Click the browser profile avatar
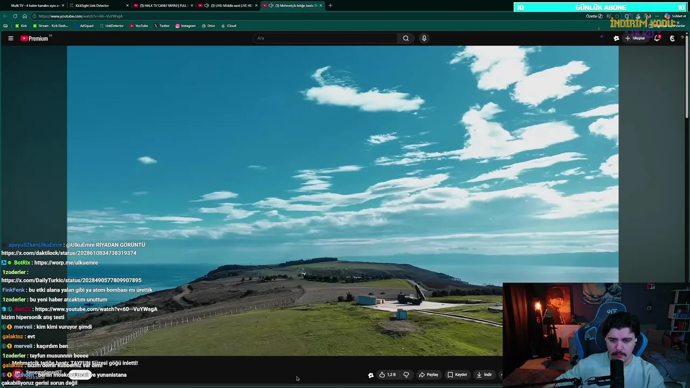This screenshot has width=690, height=388. (x=647, y=16)
